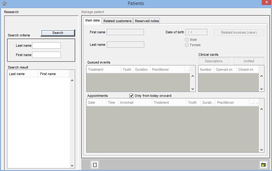Click the Last name search criteria field
The height and width of the screenshot is (171, 272).
[x=46, y=45]
